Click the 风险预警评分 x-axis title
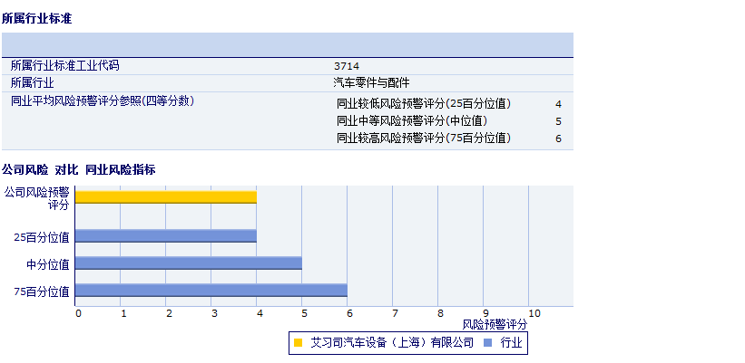 click(495, 324)
